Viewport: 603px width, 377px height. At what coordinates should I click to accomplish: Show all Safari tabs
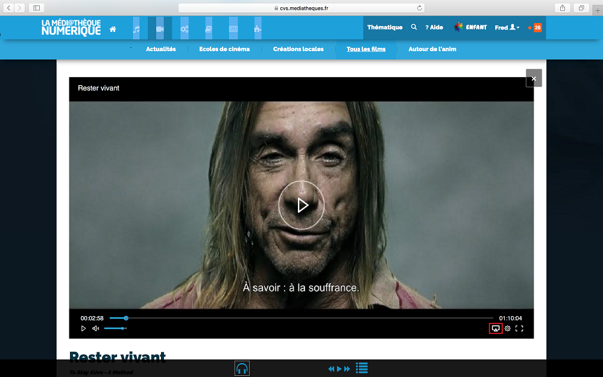581,8
